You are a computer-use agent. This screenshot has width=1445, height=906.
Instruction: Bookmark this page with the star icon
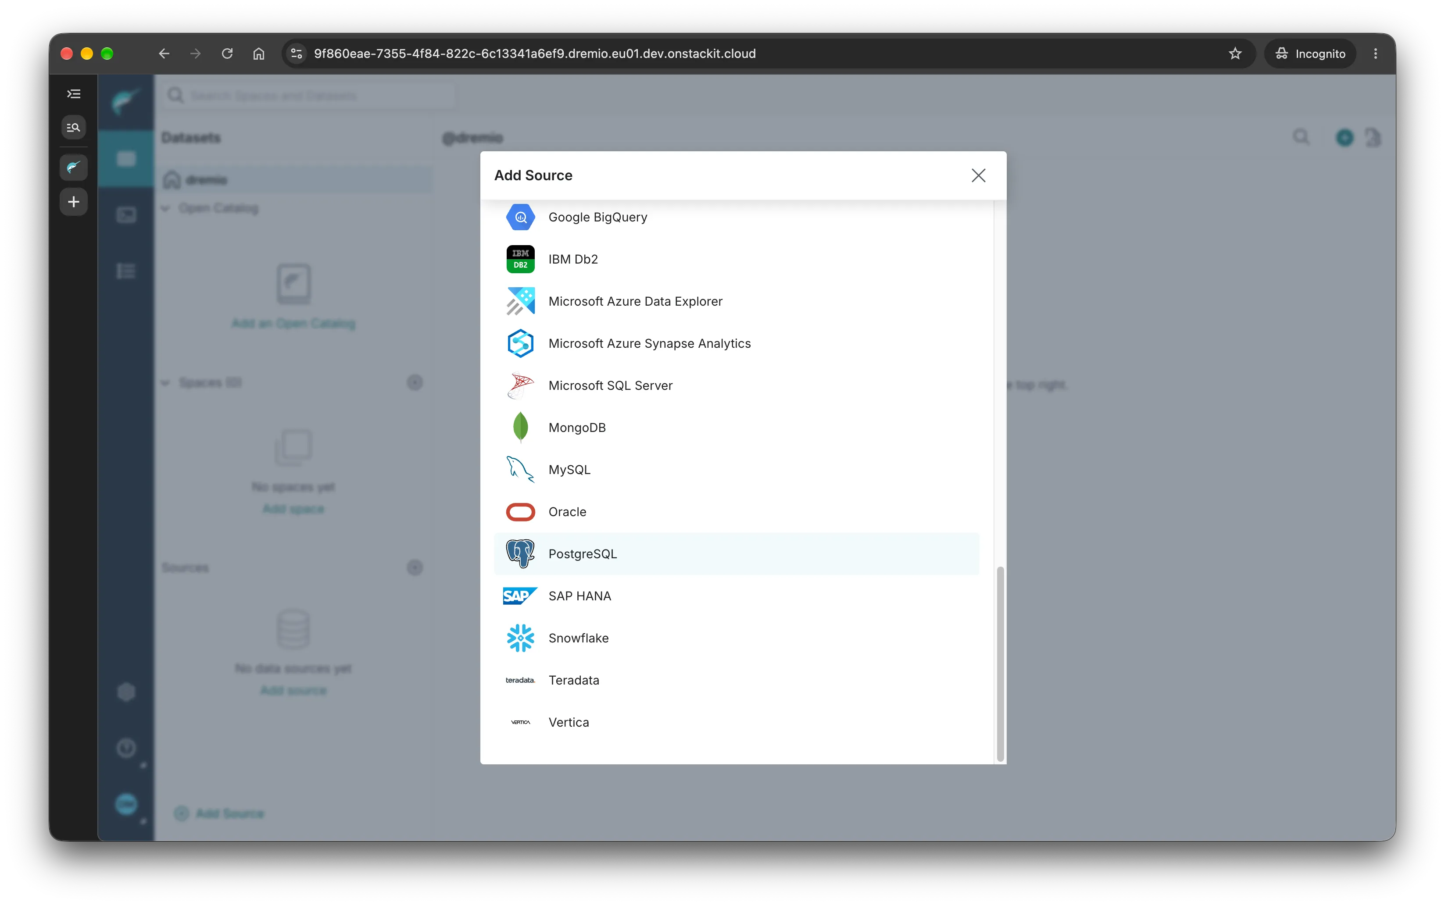pos(1234,54)
